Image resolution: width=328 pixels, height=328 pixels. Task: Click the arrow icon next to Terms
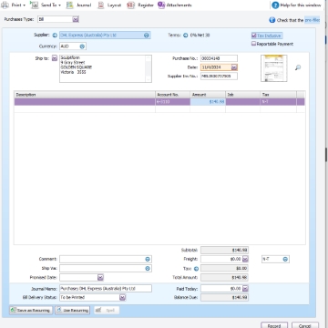[185, 36]
